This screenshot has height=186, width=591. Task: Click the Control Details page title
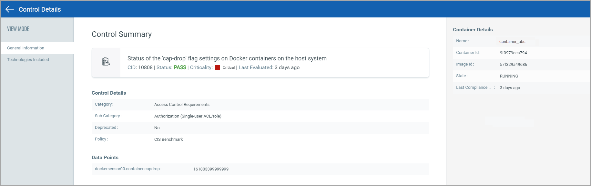tap(40, 9)
